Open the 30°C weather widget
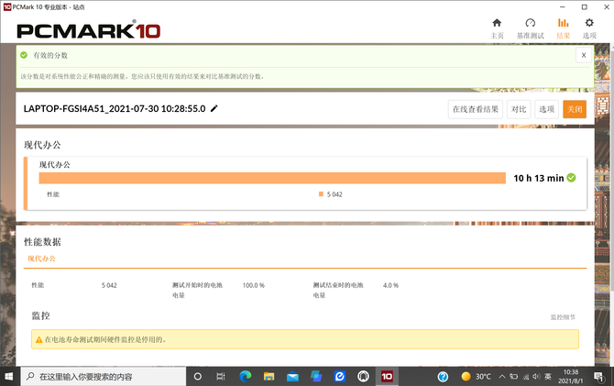614x386 pixels. (x=477, y=377)
